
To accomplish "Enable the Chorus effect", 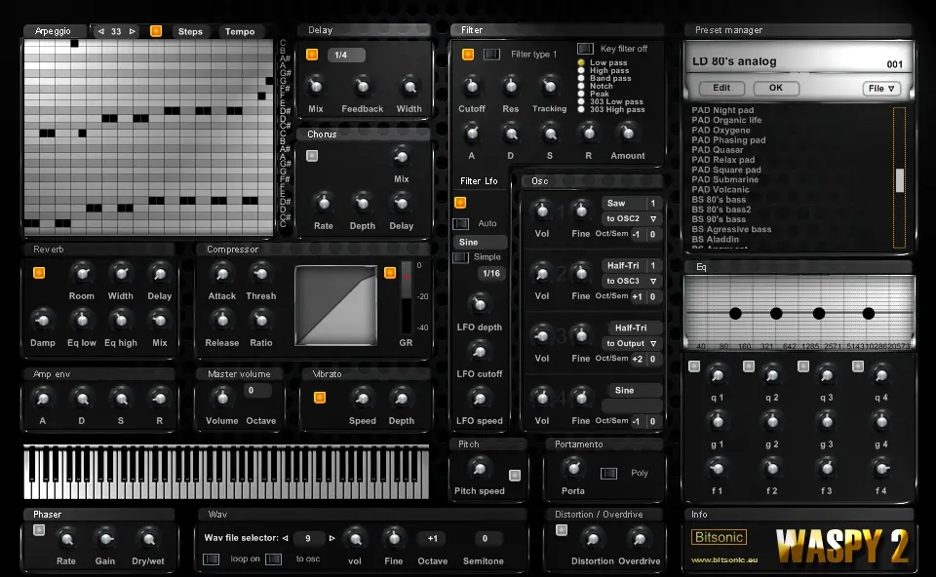I will click(x=312, y=156).
